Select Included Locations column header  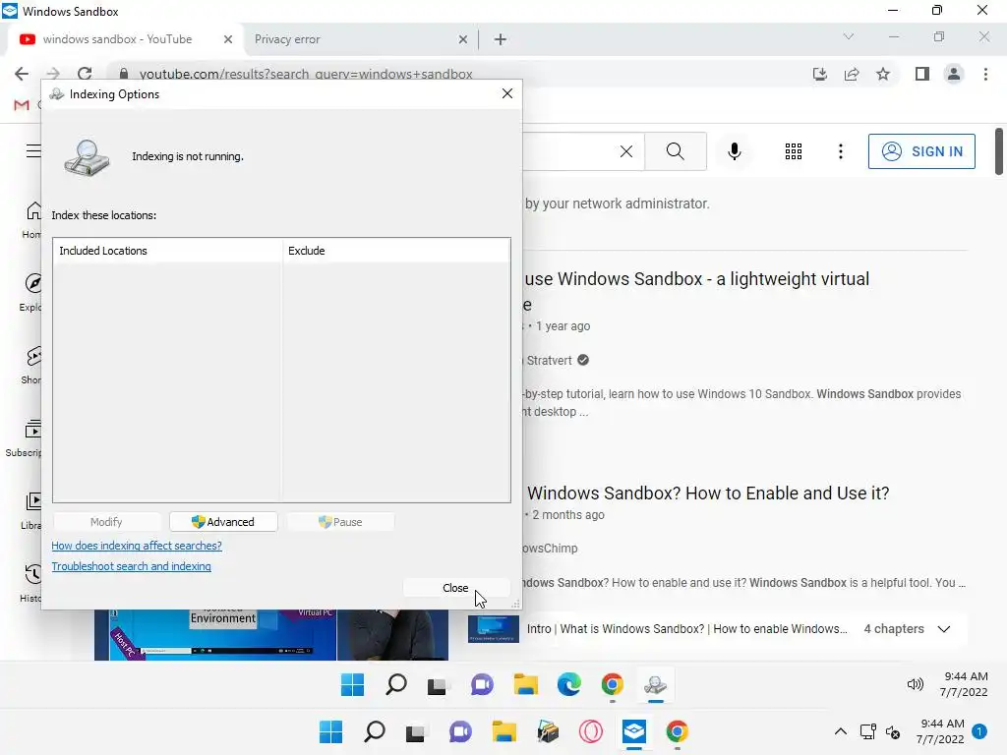tap(167, 251)
